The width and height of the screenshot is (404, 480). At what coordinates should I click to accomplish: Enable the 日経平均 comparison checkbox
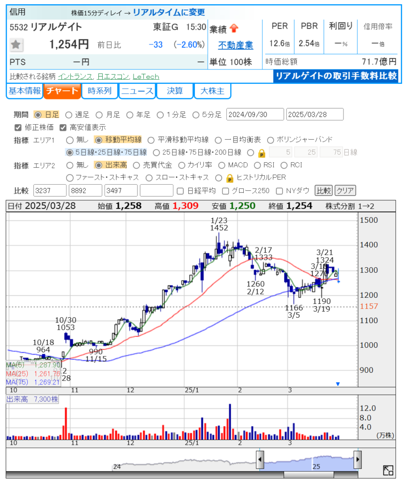point(180,191)
